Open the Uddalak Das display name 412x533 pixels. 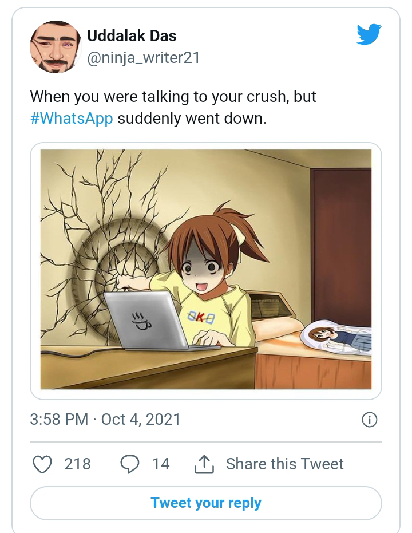(x=132, y=35)
